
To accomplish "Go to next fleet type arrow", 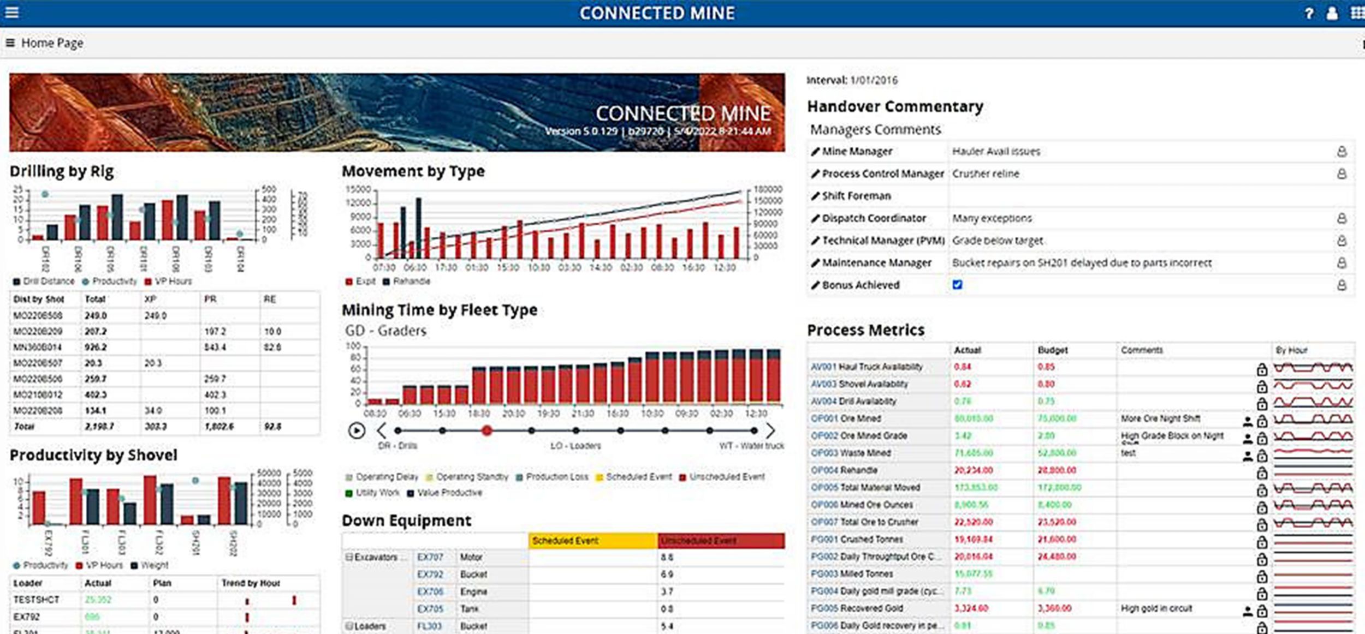I will [x=770, y=430].
